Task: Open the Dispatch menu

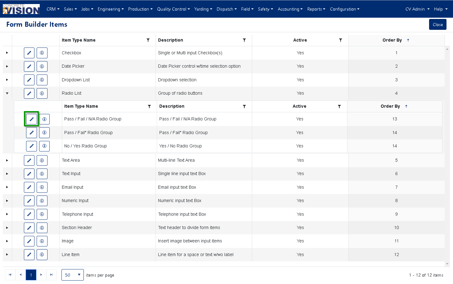Action: pyautogui.click(x=227, y=9)
